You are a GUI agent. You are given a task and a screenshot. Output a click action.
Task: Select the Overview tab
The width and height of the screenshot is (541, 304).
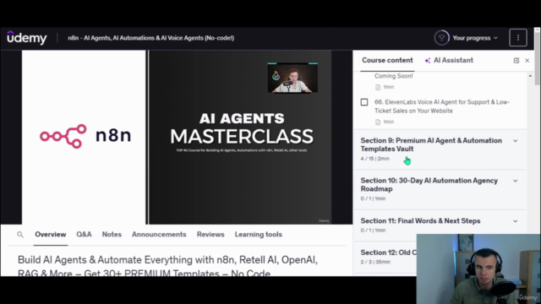[51, 235]
